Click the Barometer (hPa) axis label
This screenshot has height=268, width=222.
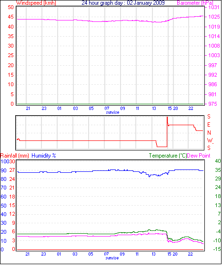[x=195, y=3]
